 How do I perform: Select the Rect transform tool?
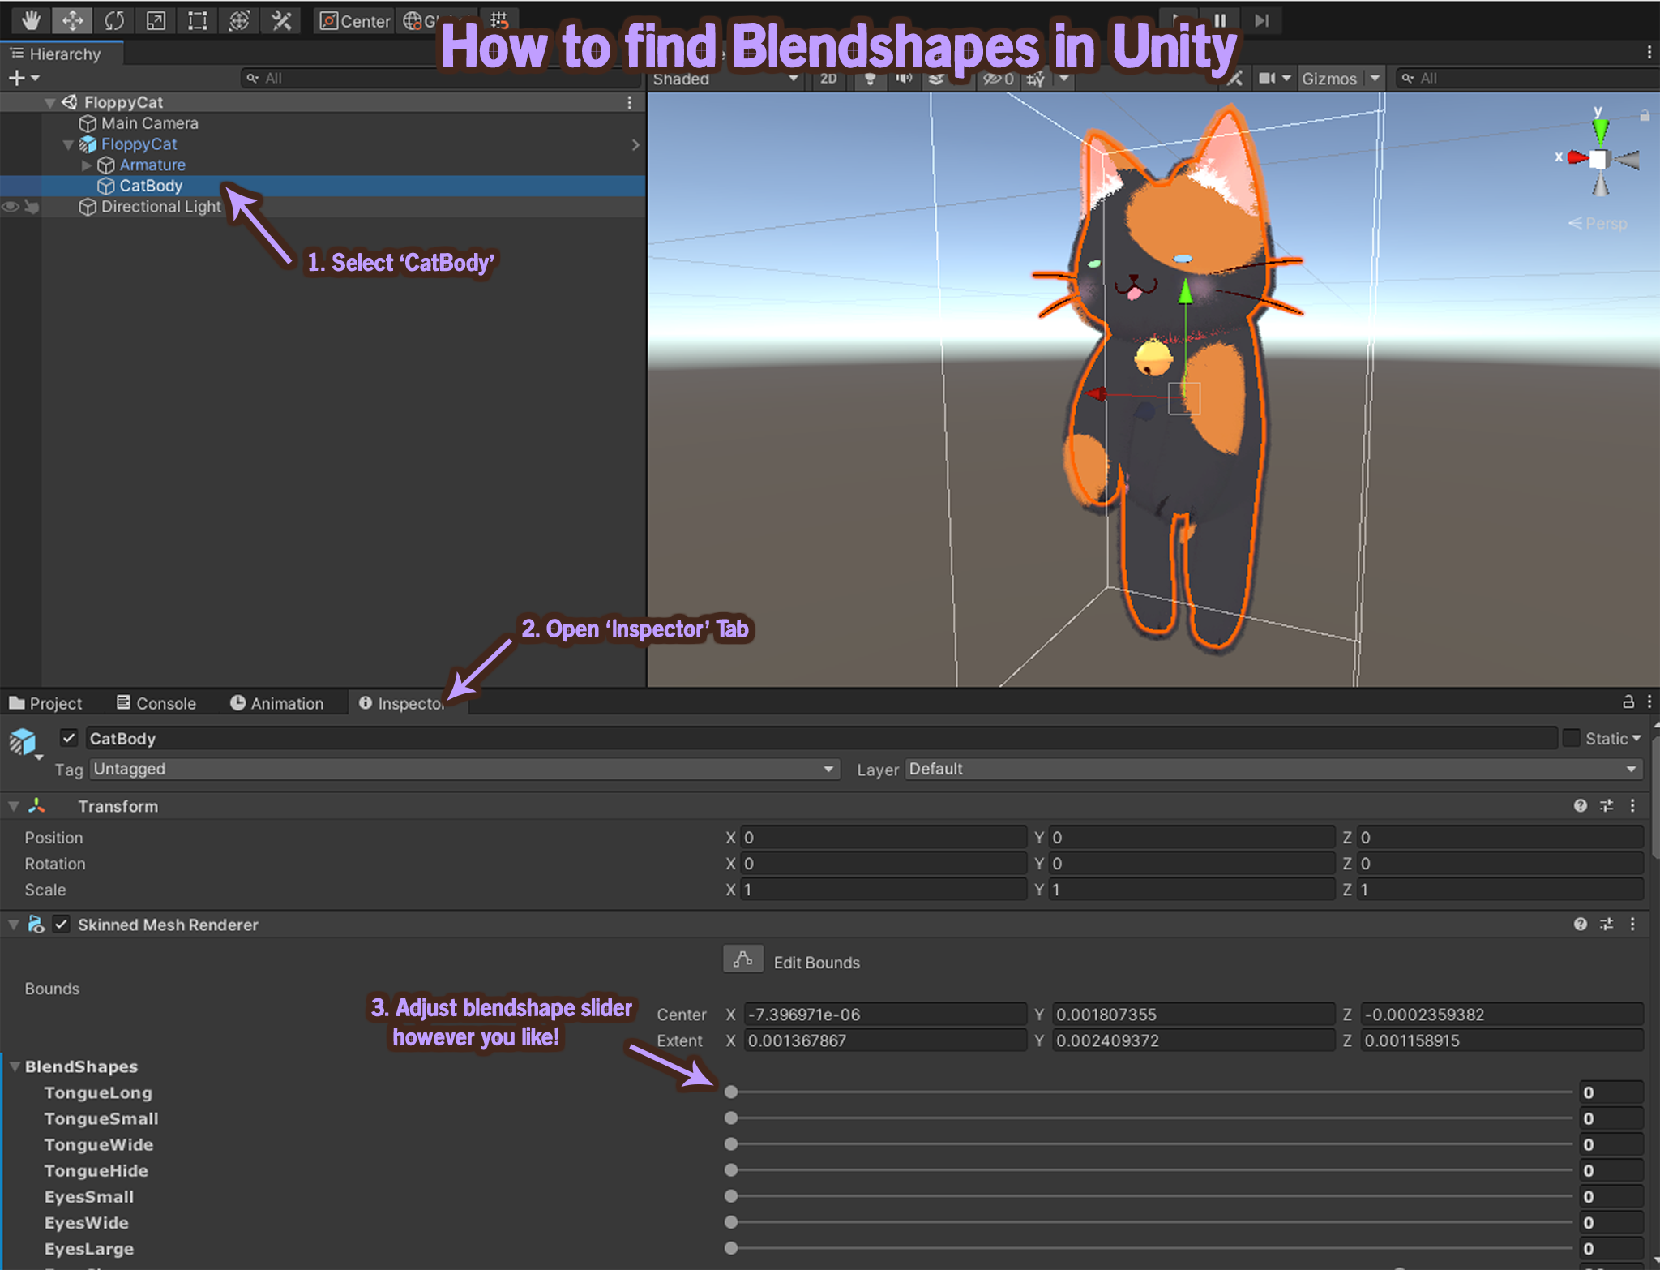[196, 21]
